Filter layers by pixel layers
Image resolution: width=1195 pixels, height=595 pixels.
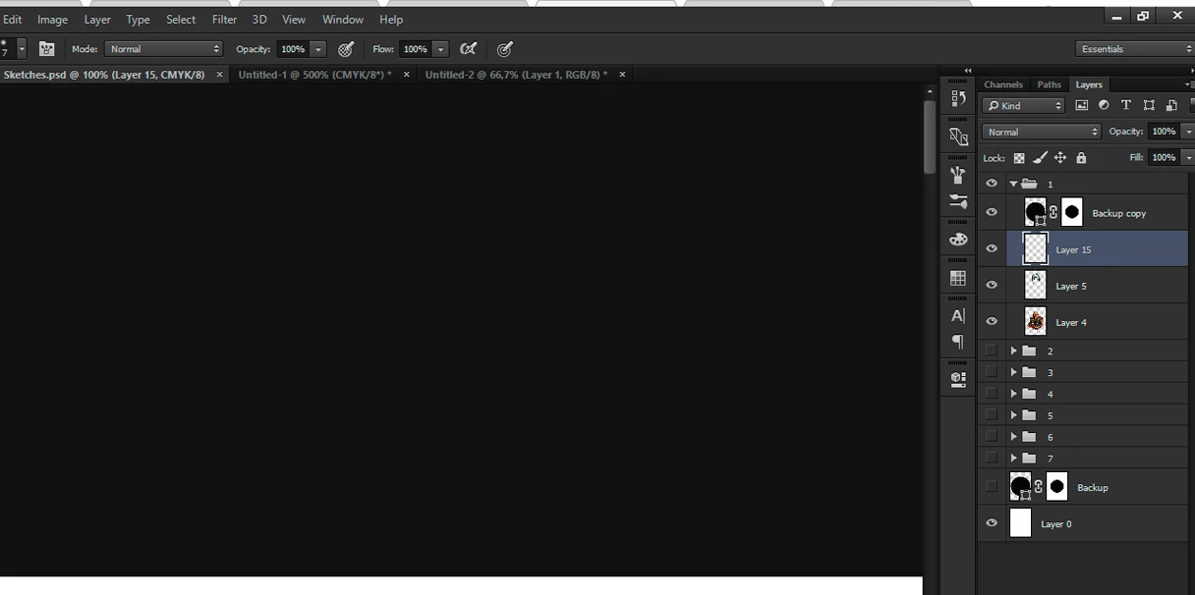point(1082,105)
